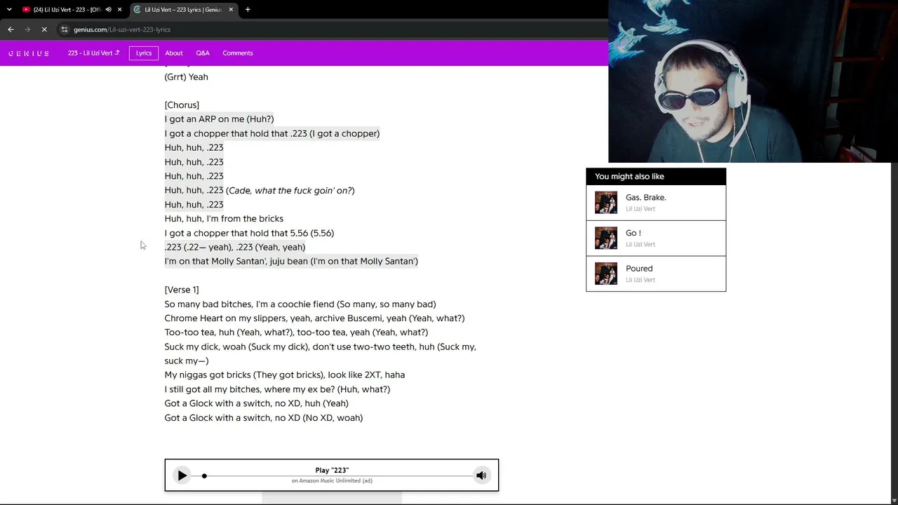Viewport: 898px width, 505px height.
Task: Click lyric '.223 (.22— yeah), .223 (Yeah, yeah)'
Action: (x=235, y=247)
